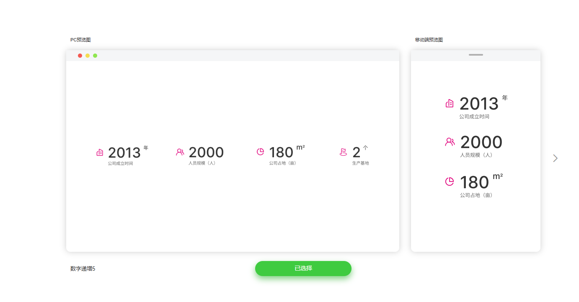Click the 2013 number in the PC preview
Image resolution: width=579 pixels, height=302 pixels.
coord(124,153)
